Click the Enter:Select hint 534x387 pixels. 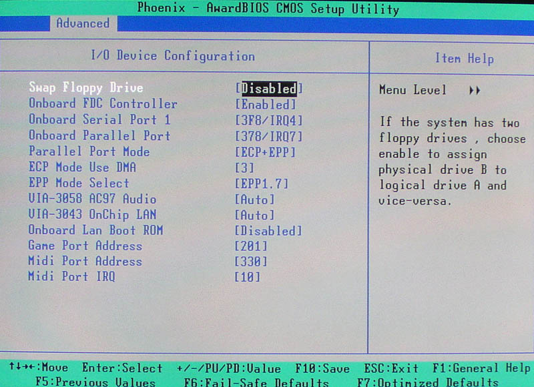[x=122, y=368]
